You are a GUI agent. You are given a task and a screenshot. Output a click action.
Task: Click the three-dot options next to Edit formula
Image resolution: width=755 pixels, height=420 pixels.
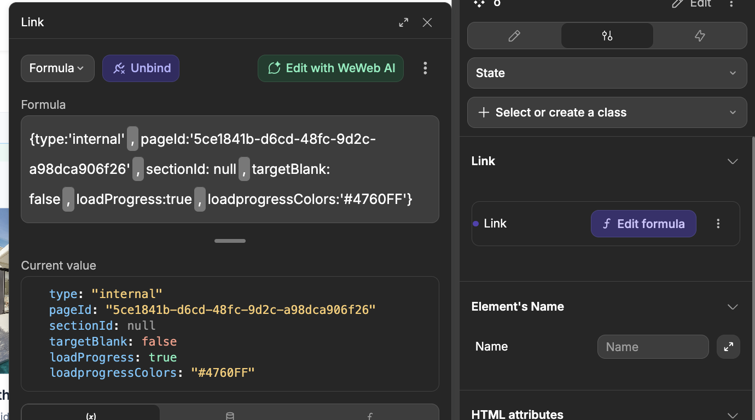(718, 224)
